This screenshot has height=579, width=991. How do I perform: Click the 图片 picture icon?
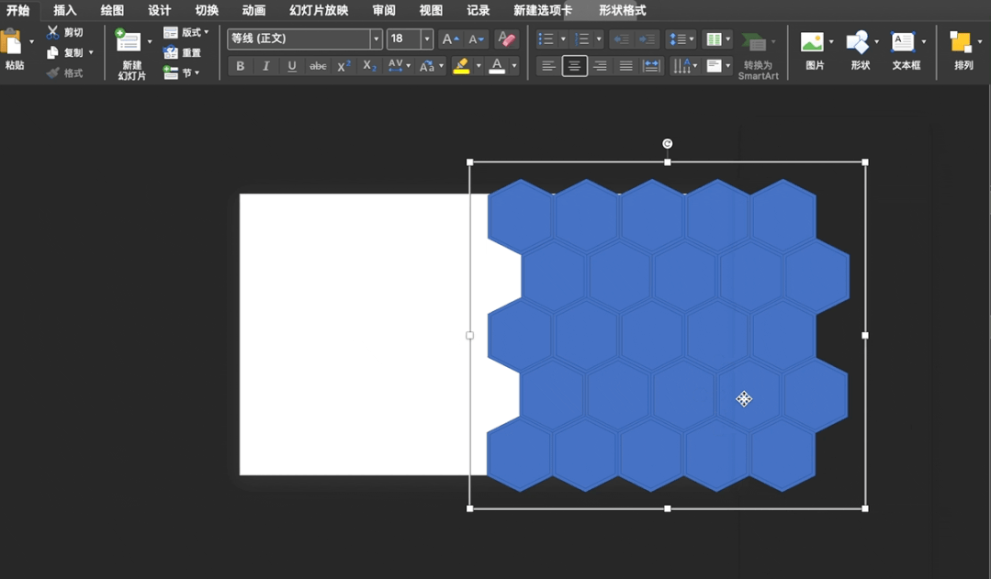812,42
